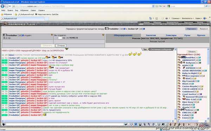Viewport: 211px width, 131px height.
Task: Click private-message icon left of Big Fraerok[9]
Action: click(x=179, y=81)
